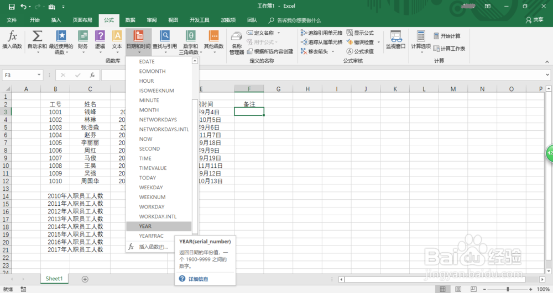Open Ribbon Display Options button
This screenshot has width=553, height=293.
click(488, 6)
